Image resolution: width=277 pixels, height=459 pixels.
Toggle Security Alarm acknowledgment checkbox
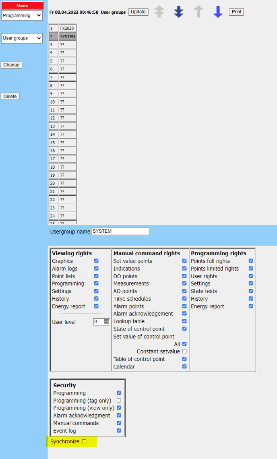tap(119, 415)
